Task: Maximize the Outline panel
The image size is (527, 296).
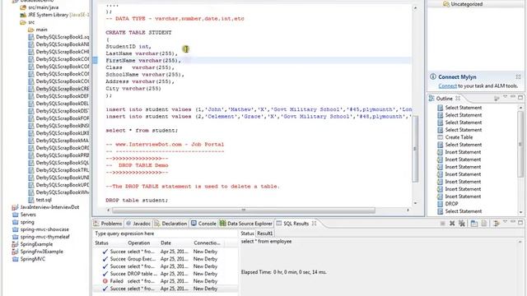Action: click(x=520, y=97)
